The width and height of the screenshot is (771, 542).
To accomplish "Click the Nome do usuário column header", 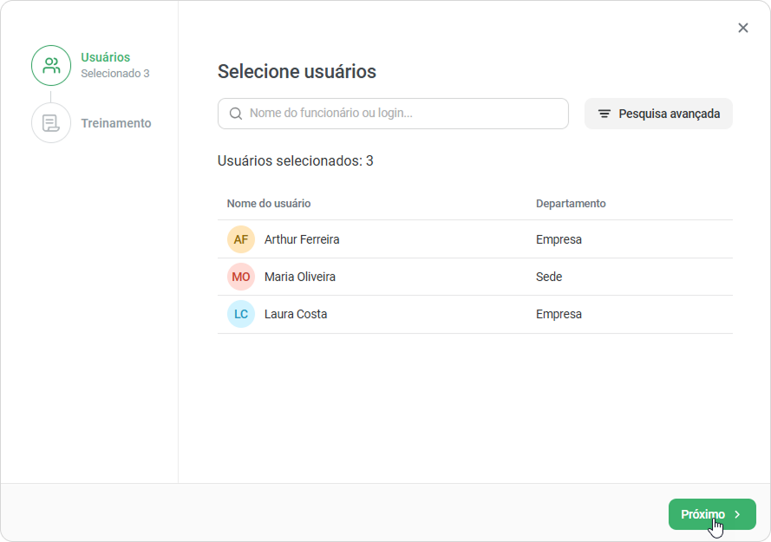I will click(x=269, y=204).
